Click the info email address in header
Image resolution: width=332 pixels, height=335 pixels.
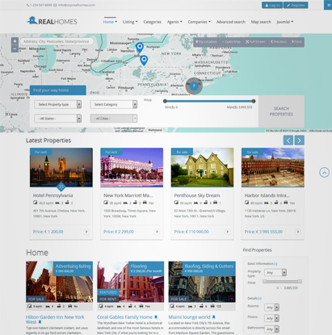[77, 5]
